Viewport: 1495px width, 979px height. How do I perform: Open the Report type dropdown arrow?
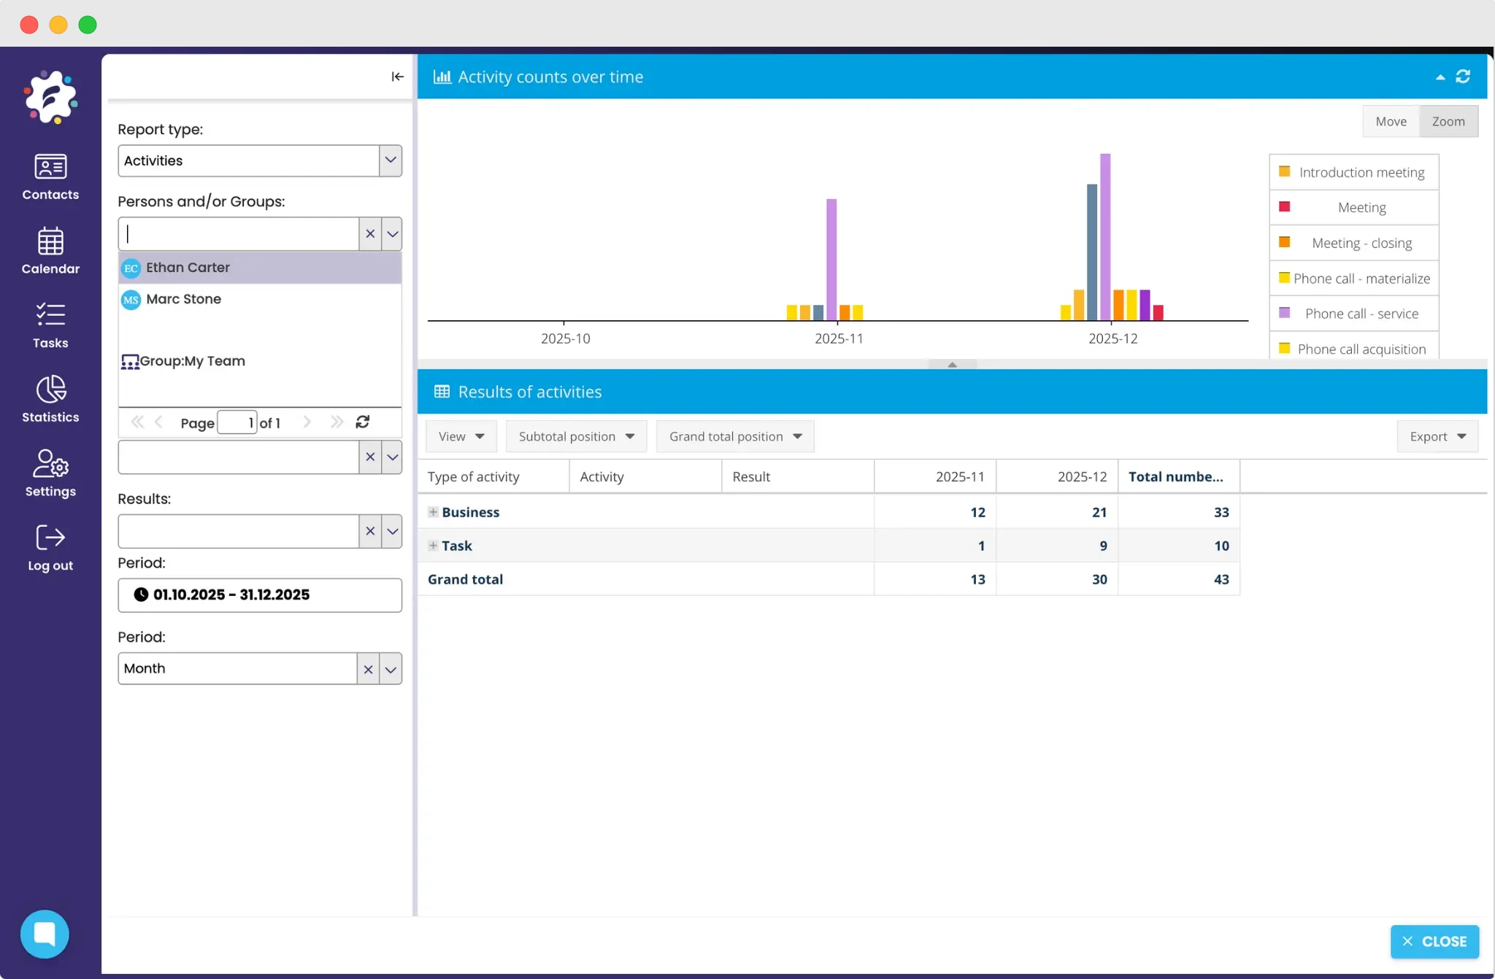(x=391, y=160)
